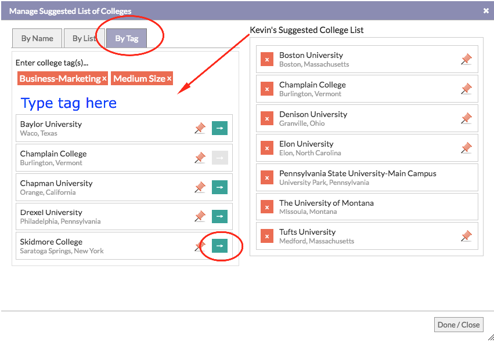Remove Denison University from suggested list

[x=267, y=119]
